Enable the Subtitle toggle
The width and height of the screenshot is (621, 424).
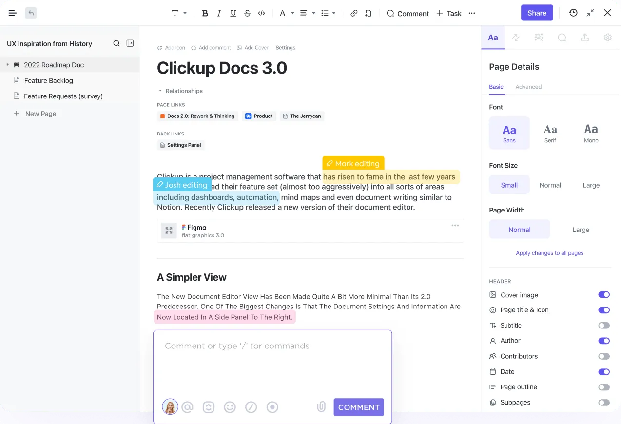604,325
